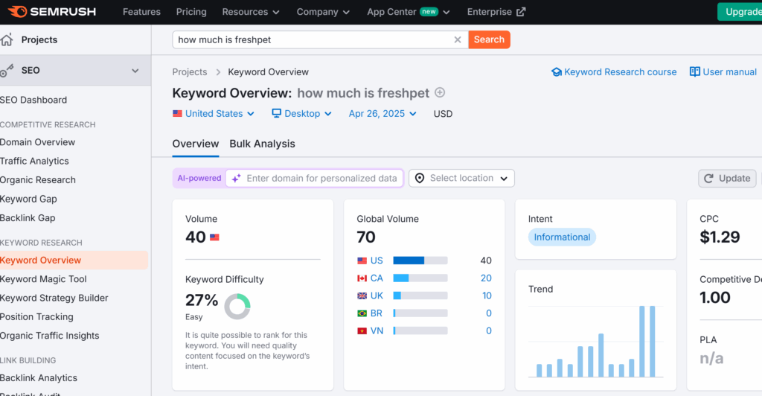
Task: Switch to the Overview tab
Action: (196, 144)
